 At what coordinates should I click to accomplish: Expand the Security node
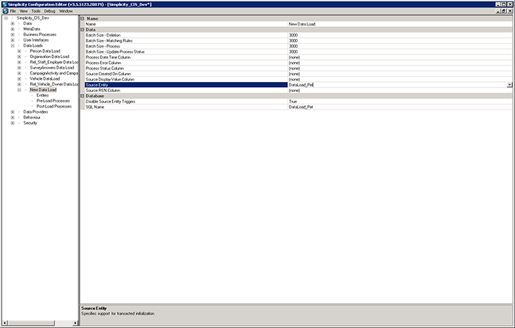[12, 123]
